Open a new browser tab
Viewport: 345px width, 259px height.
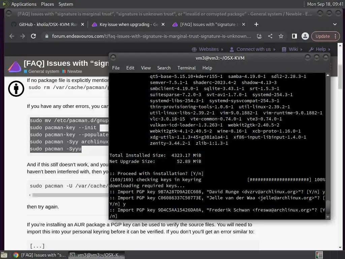click(x=256, y=24)
